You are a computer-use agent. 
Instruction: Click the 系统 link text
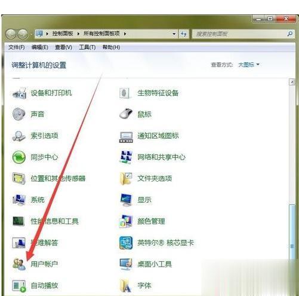tap(38, 200)
